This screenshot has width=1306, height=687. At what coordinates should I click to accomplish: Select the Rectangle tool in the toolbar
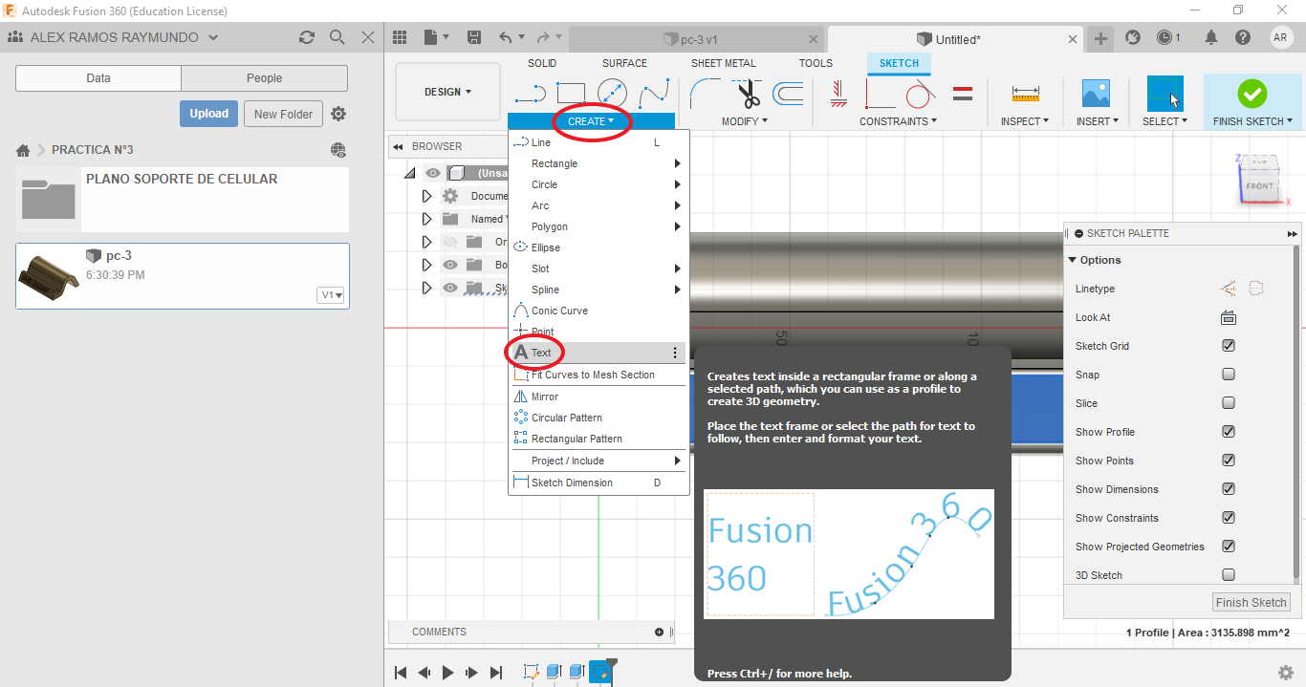pyautogui.click(x=571, y=93)
